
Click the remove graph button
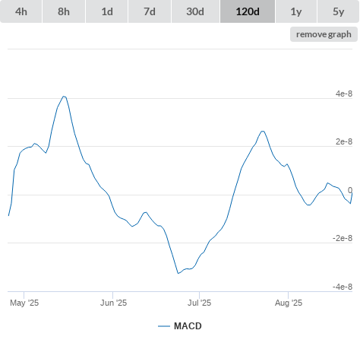(324, 34)
